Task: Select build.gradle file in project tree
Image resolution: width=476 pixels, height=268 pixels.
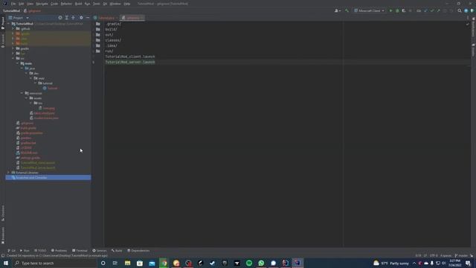Action: pyautogui.click(x=27, y=128)
